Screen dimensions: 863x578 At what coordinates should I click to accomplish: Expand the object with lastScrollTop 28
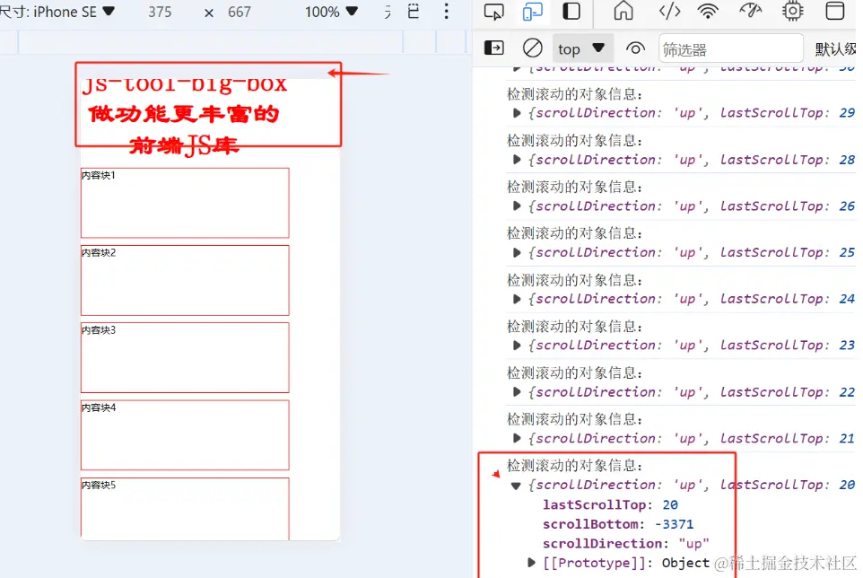coord(516,160)
